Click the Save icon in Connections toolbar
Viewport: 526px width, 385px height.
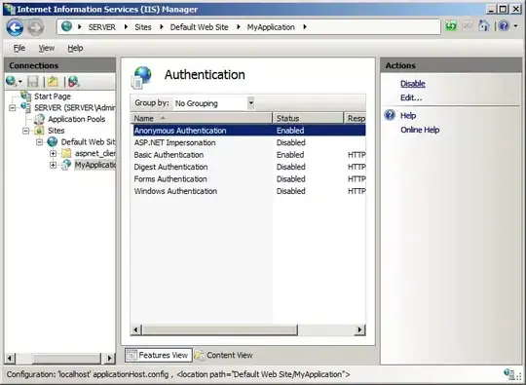tap(33, 81)
